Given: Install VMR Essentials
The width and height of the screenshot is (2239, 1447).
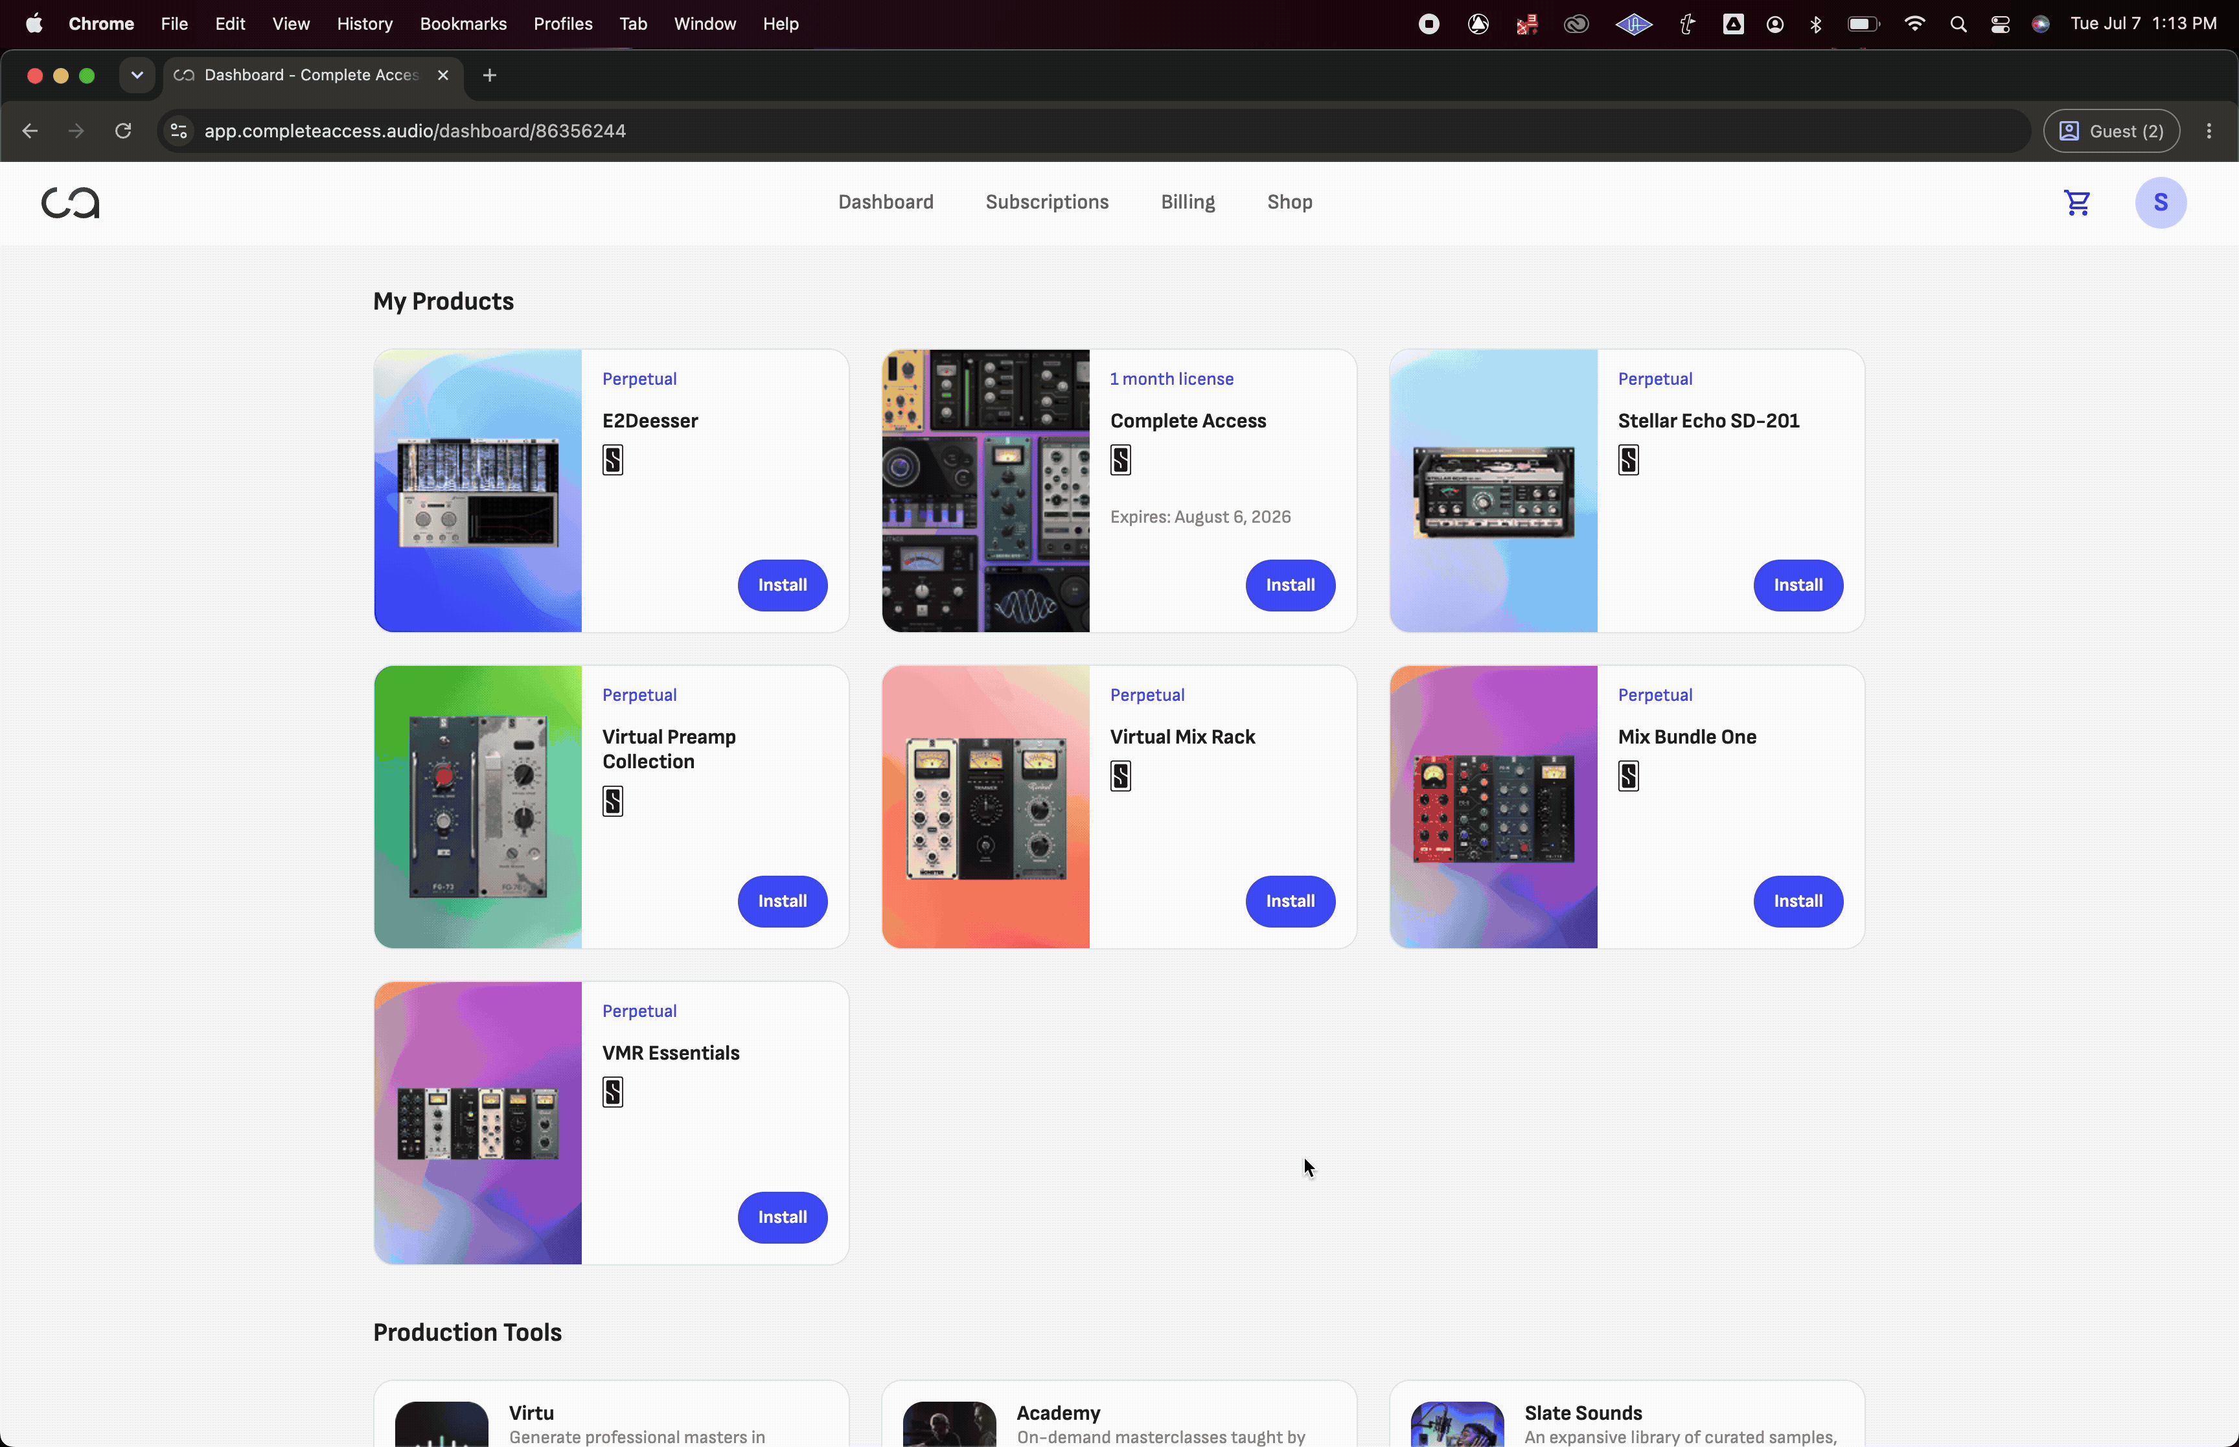Looking at the screenshot, I should (782, 1217).
